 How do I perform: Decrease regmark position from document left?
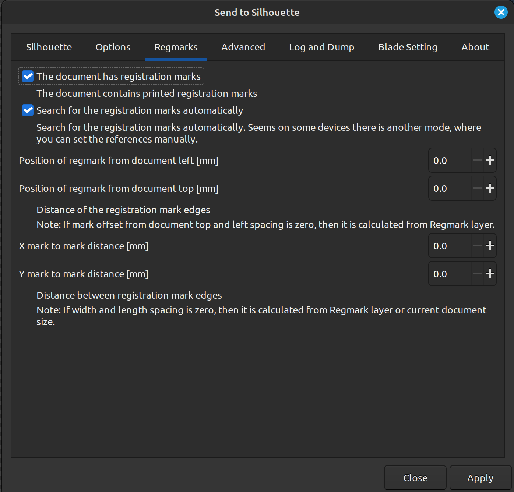(x=478, y=160)
